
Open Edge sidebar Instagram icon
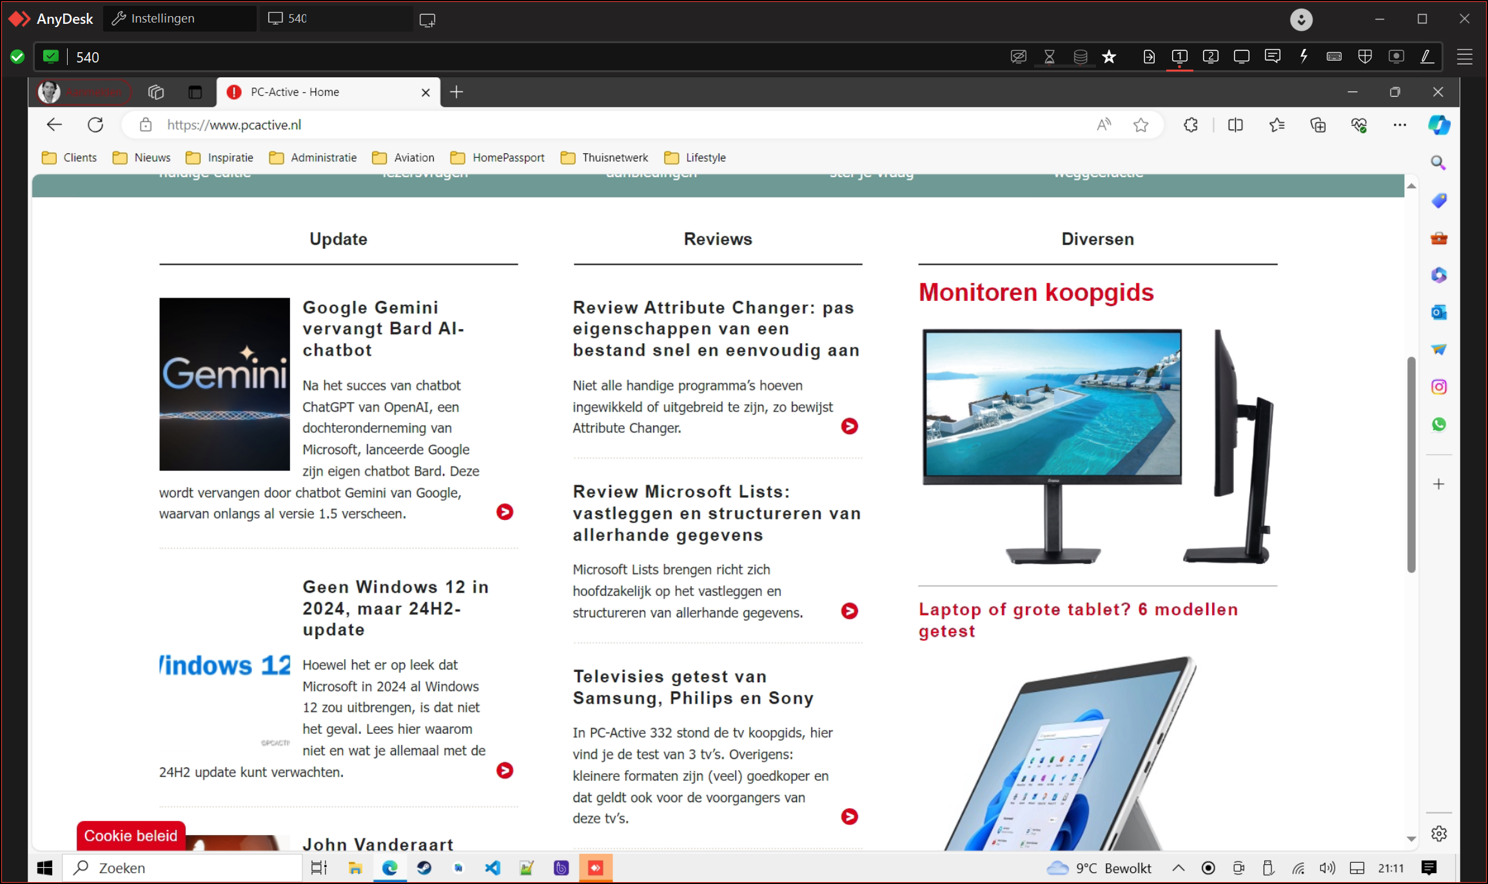(1438, 387)
